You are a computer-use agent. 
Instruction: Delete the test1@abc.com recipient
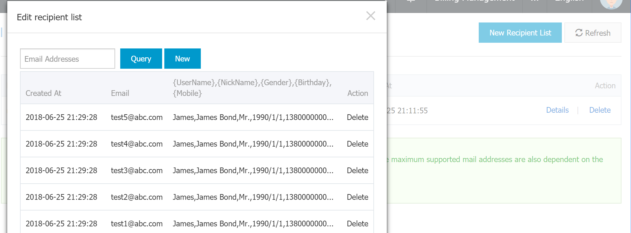pyautogui.click(x=358, y=224)
